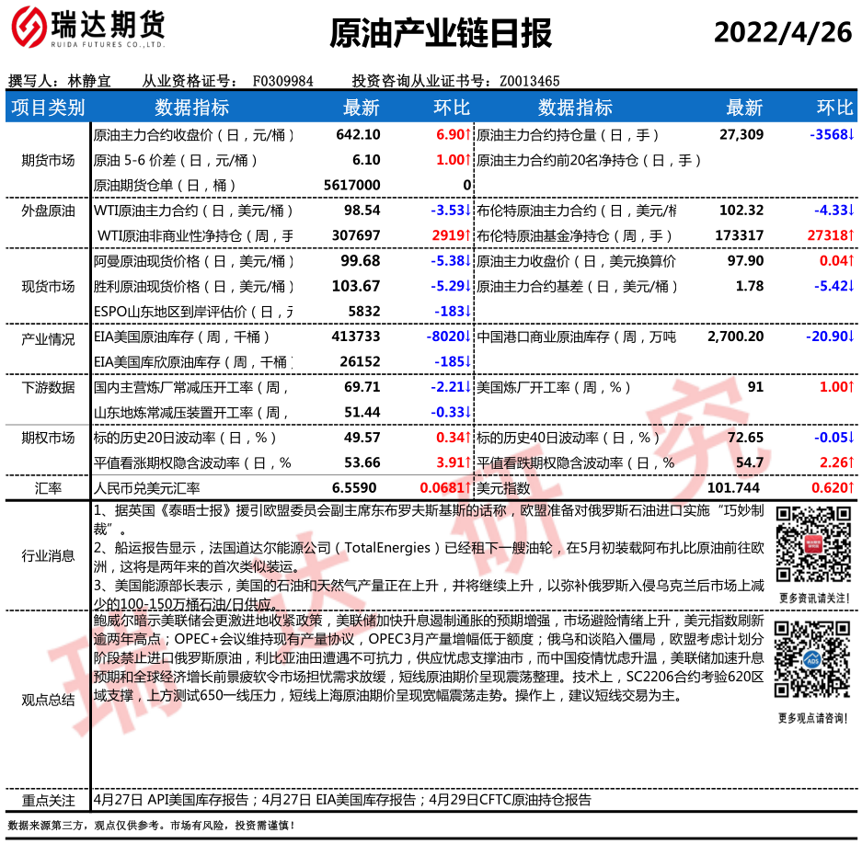Click the report date 2022/4/26
The image size is (862, 844).
pos(783,33)
